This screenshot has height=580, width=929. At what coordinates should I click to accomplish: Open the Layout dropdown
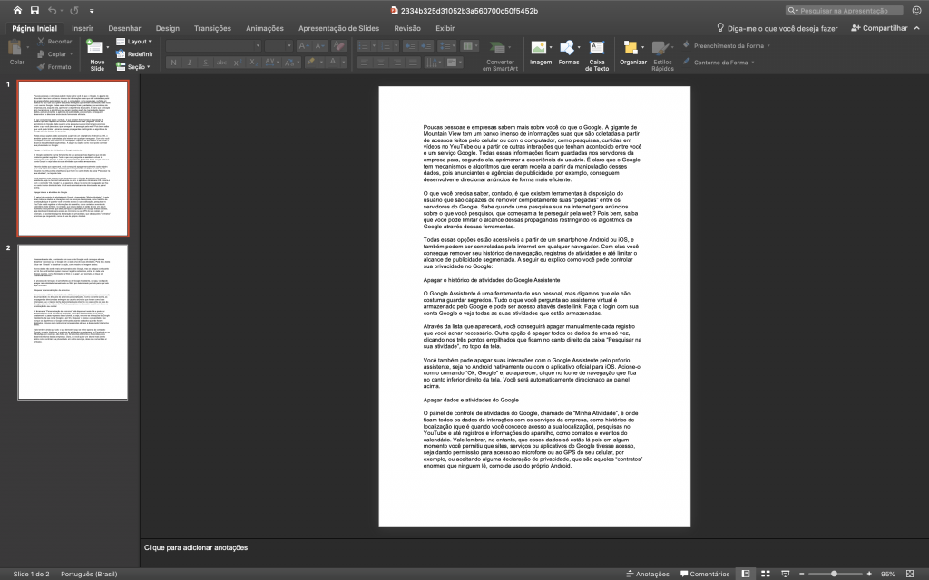click(134, 42)
